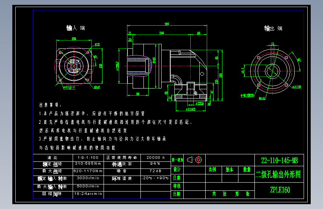Image resolution: width=323 pixels, height=209 pixels.
Task: Click the drawing title '二级孔输出外形图'
Action: 278,174
